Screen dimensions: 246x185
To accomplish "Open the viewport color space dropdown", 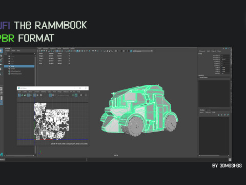I will [x=142, y=51].
